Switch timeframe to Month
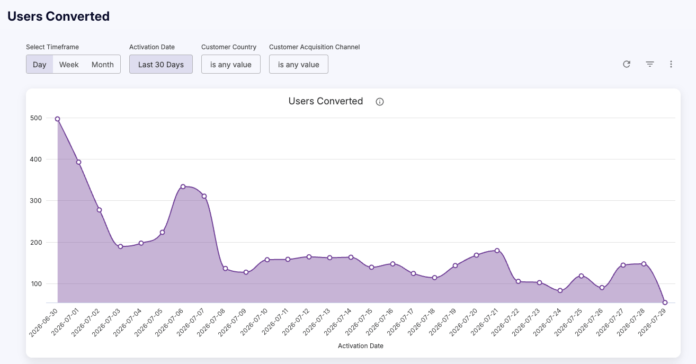This screenshot has height=364, width=696. [x=103, y=65]
